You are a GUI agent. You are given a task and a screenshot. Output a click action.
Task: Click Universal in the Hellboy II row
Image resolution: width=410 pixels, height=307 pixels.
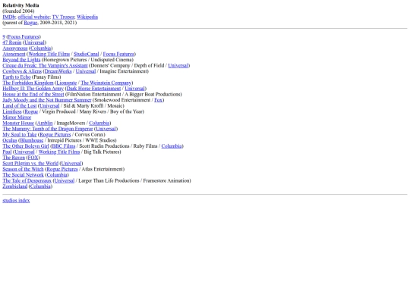[x=135, y=89]
